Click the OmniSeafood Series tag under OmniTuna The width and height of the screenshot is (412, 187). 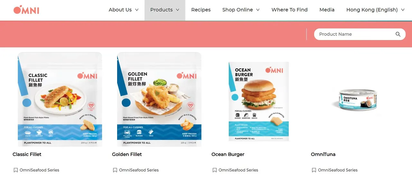pos(338,170)
